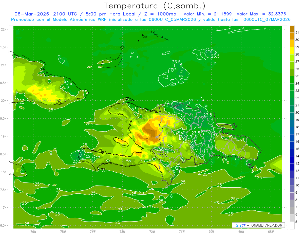Click the "Temperatura (C,somb.)" map title
This screenshot has height=235, width=304.
(x=155, y=6)
